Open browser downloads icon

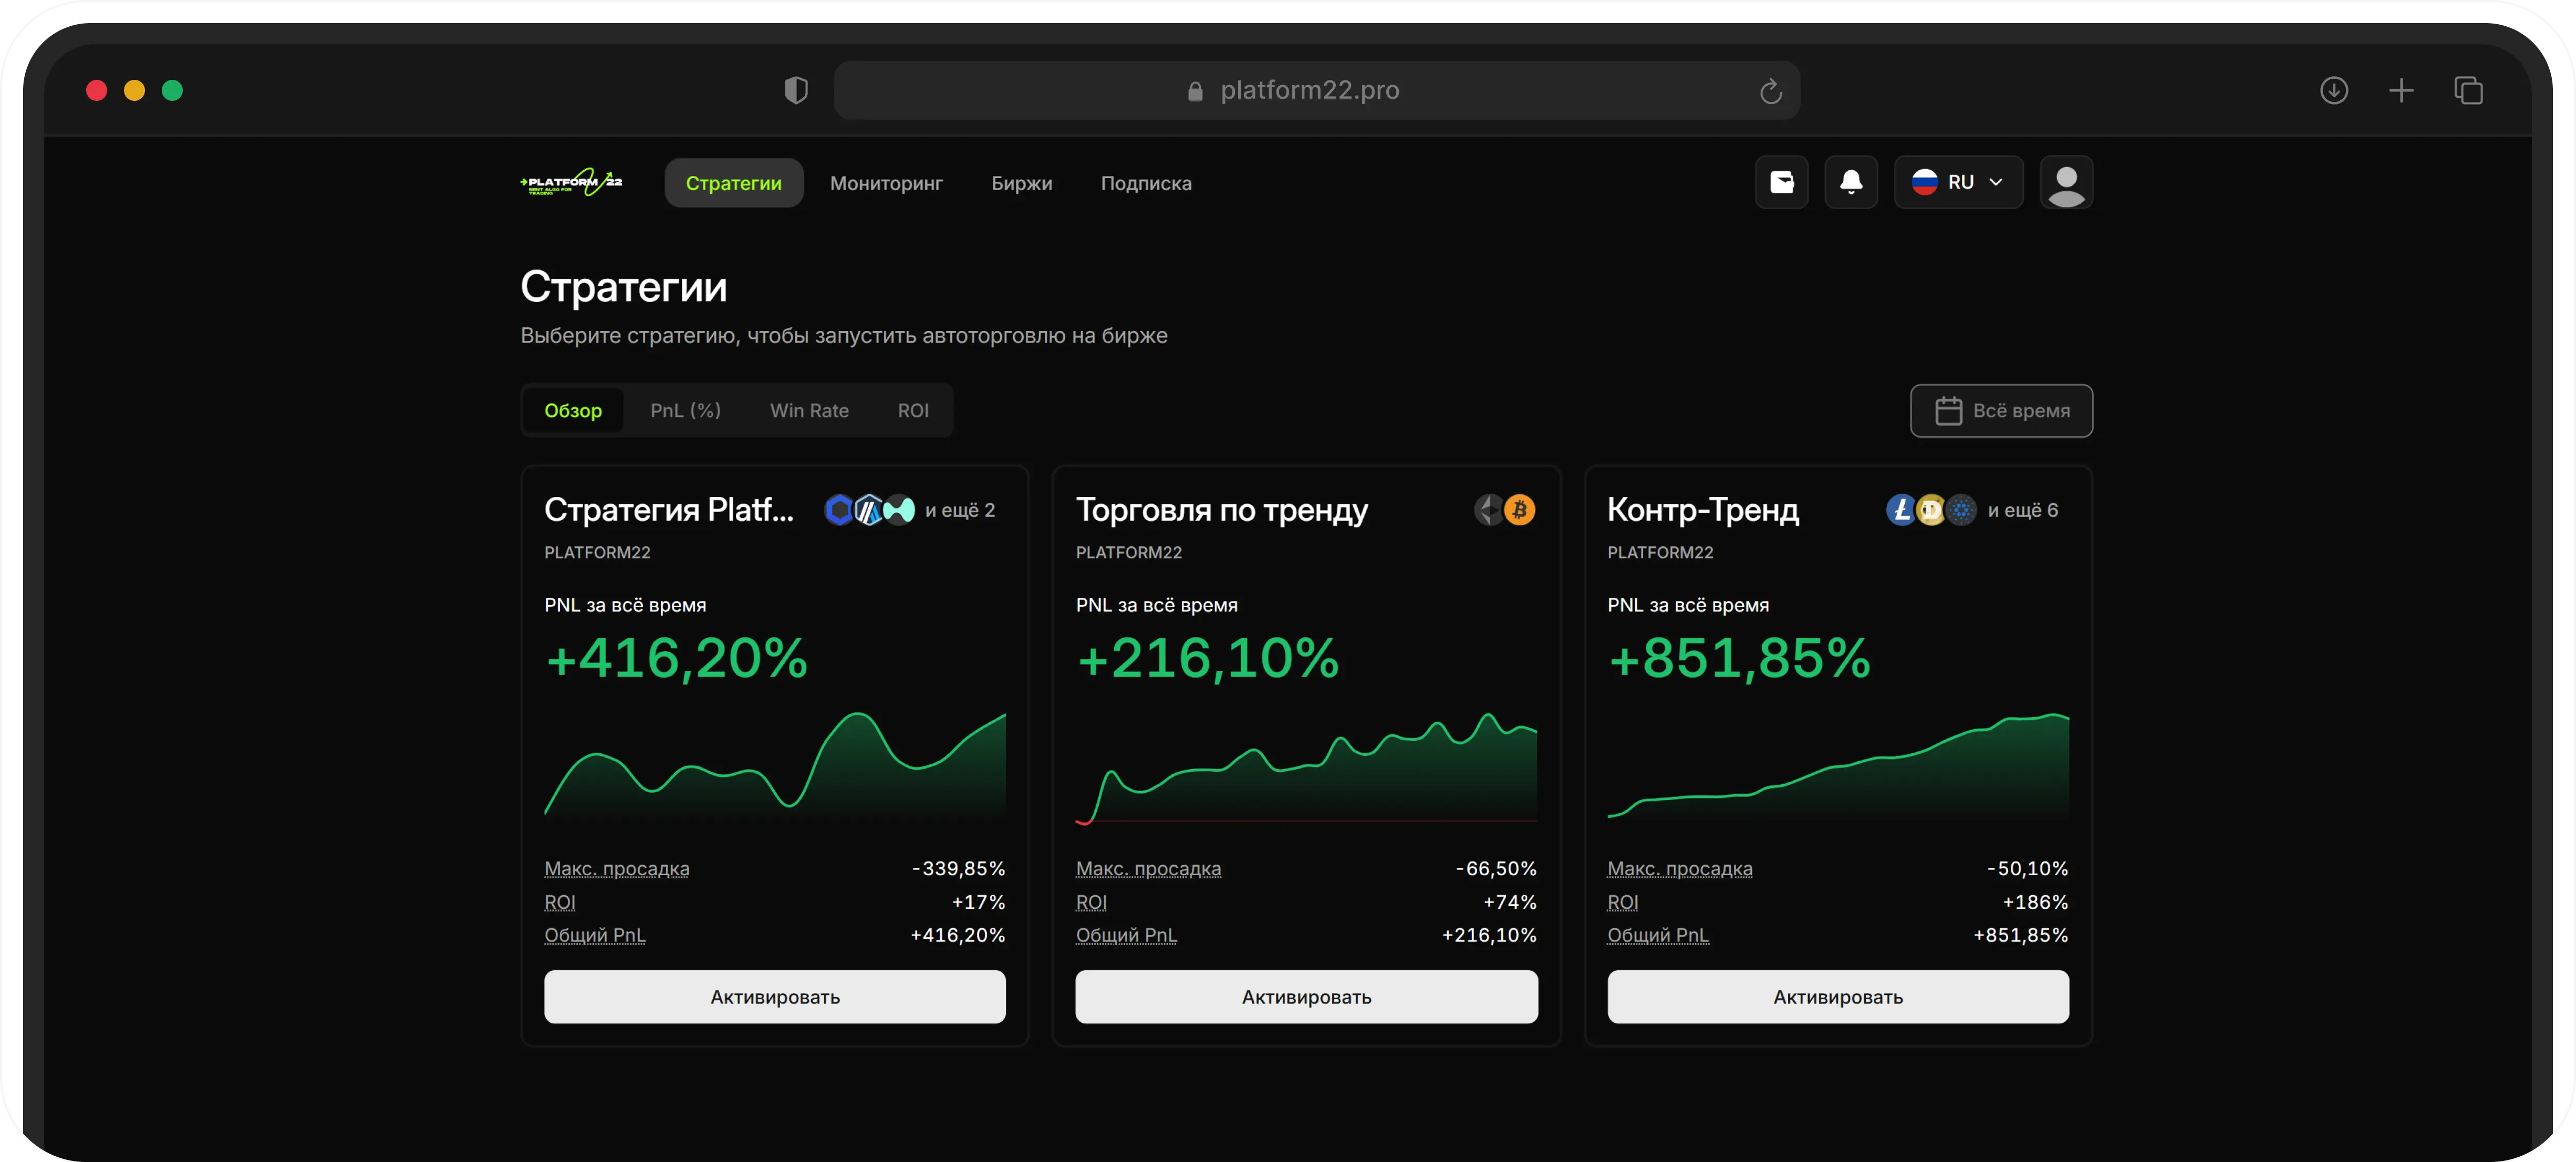[x=2333, y=90]
